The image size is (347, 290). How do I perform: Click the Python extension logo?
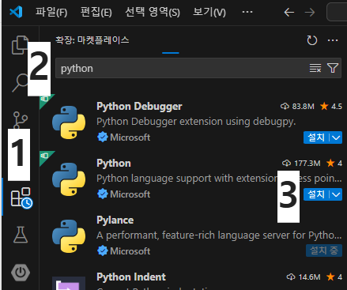[69, 179]
